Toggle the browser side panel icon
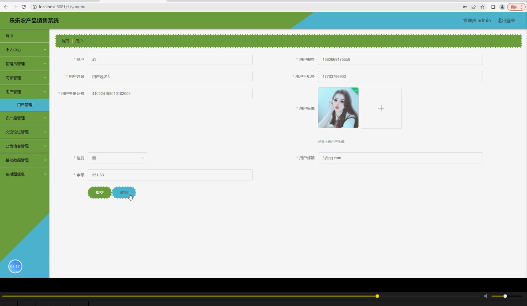The height and width of the screenshot is (306, 527). coord(493,7)
